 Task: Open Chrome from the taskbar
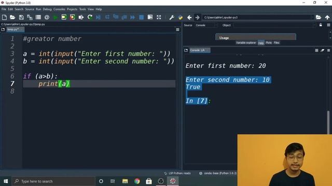click(x=137, y=181)
